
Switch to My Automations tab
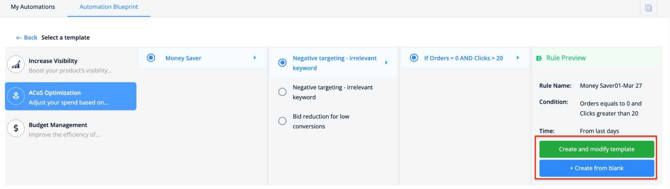coord(33,7)
